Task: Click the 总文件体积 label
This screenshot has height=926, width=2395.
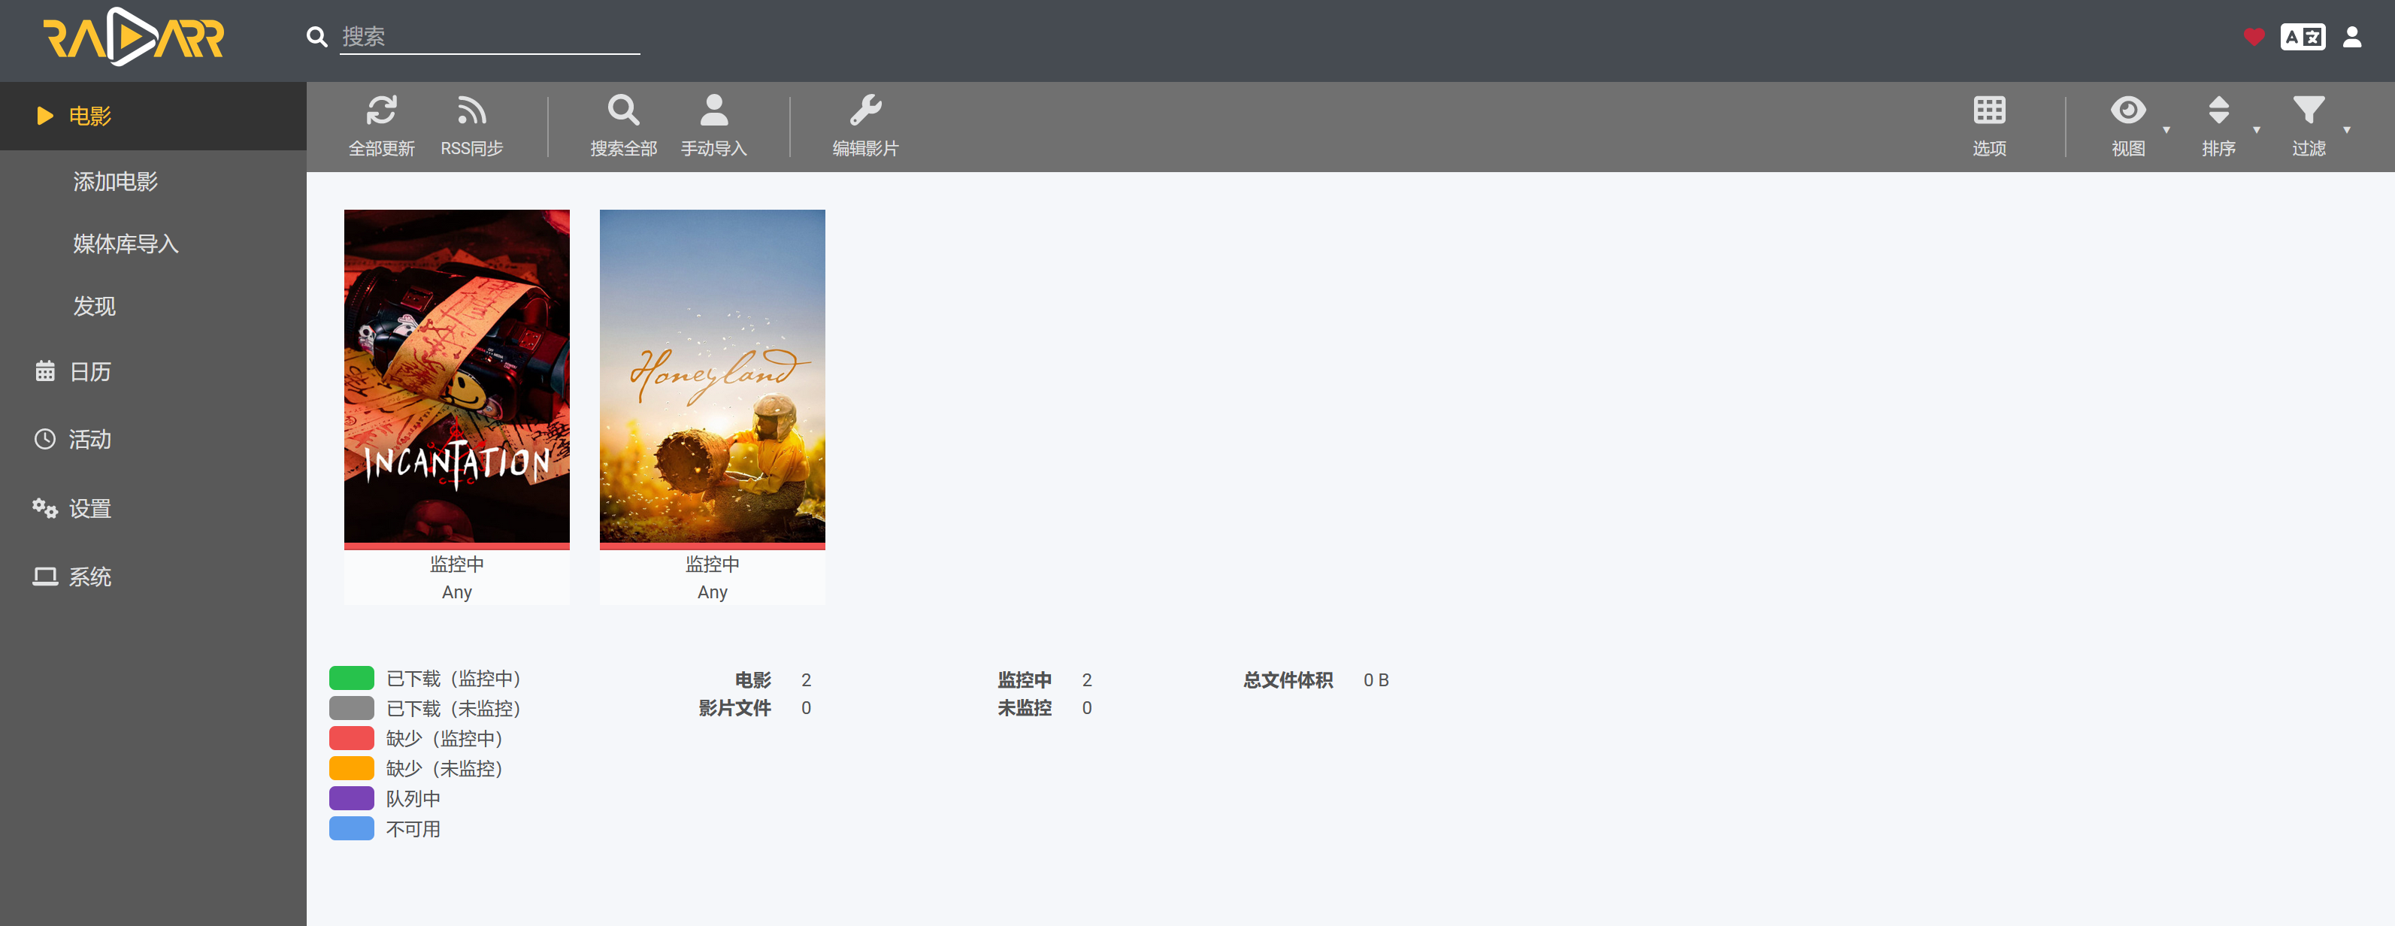Action: click(1288, 679)
